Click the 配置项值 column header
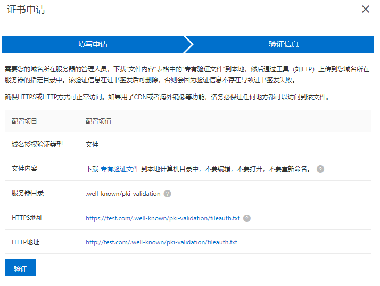The height and width of the screenshot is (286, 380). (98, 121)
